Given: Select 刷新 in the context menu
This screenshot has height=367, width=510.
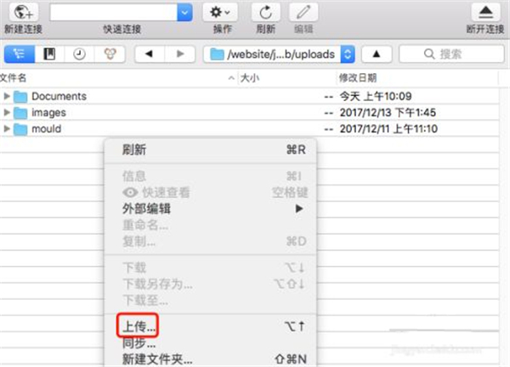Looking at the screenshot, I should coord(133,150).
